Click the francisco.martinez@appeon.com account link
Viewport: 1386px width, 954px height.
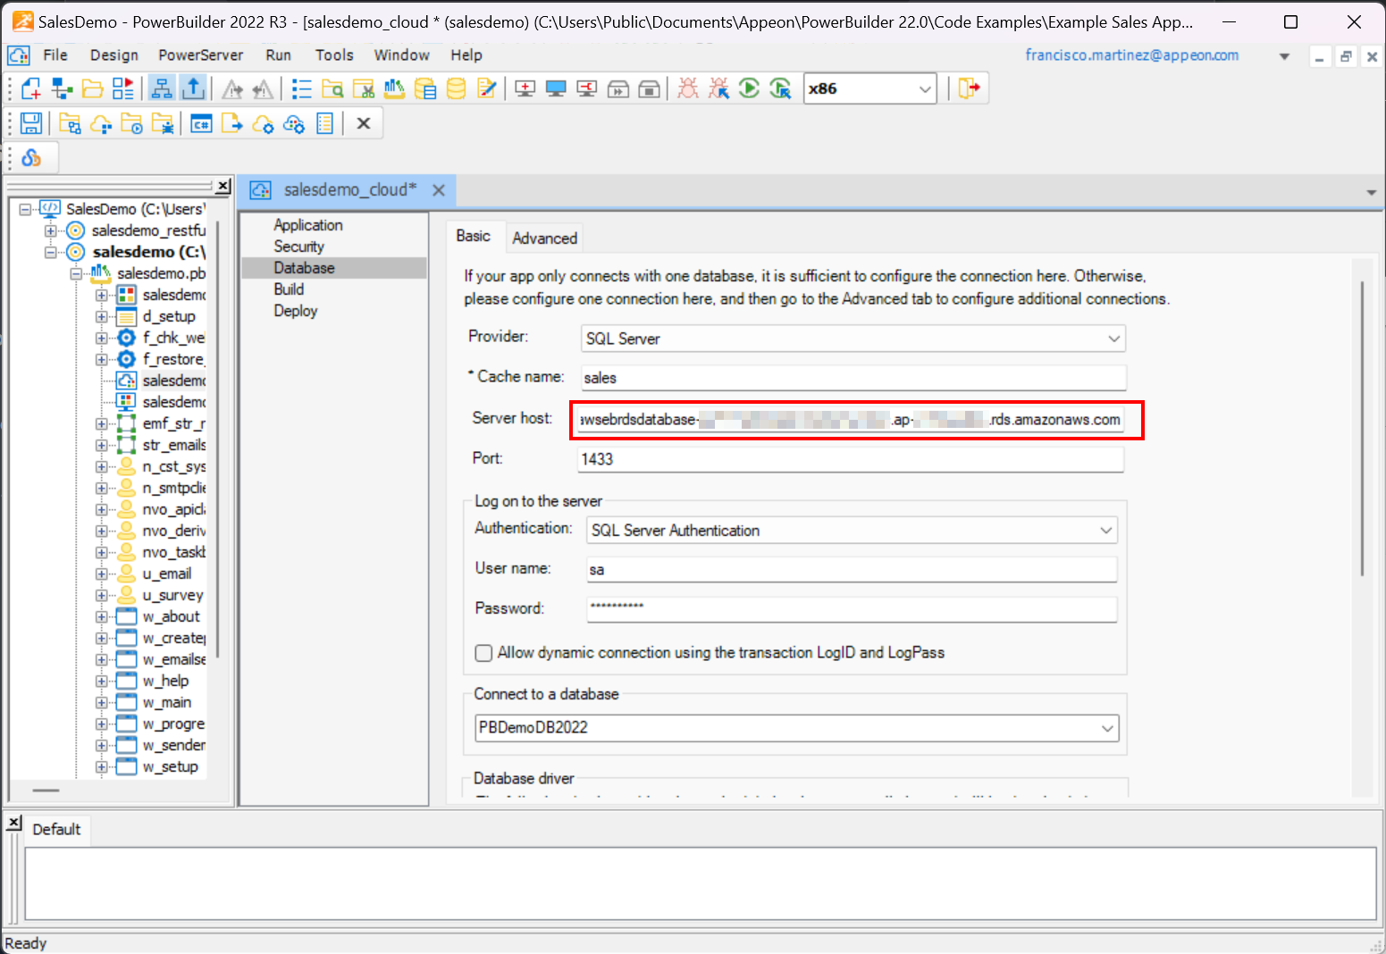(x=1131, y=55)
